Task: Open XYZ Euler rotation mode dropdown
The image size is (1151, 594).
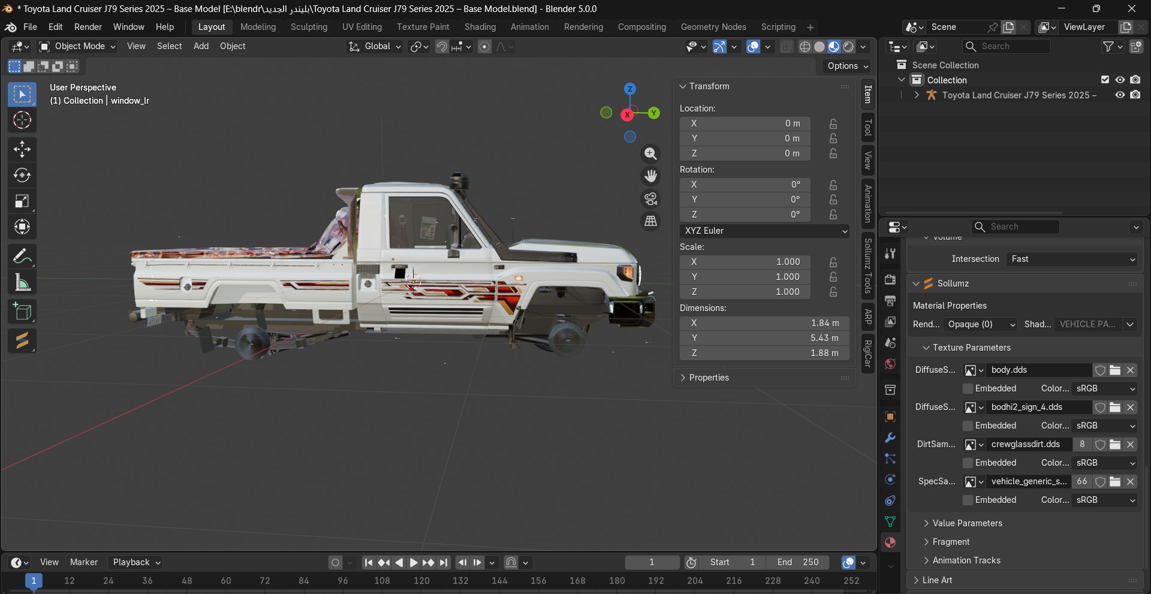Action: (x=765, y=231)
